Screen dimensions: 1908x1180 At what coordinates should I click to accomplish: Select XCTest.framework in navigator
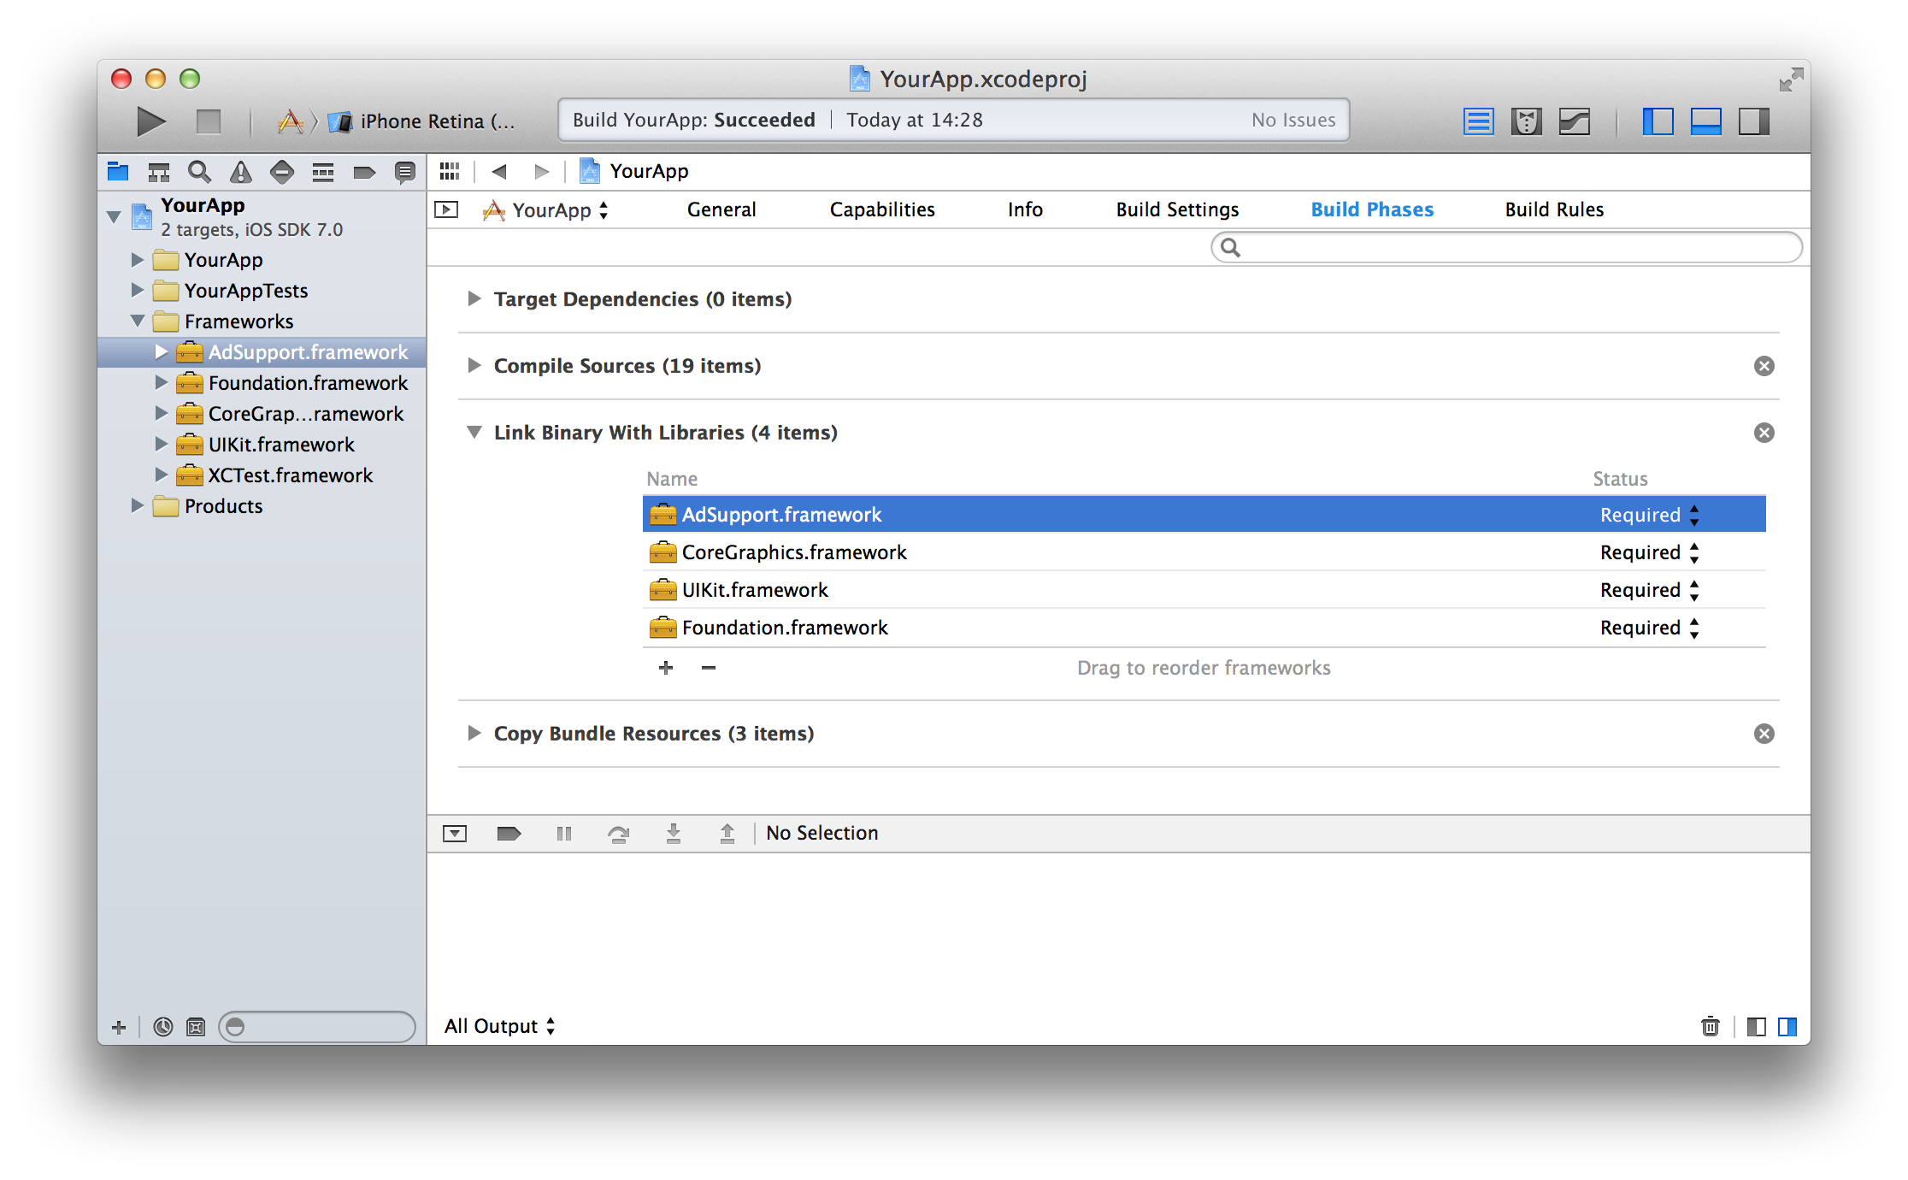pyautogui.click(x=262, y=475)
